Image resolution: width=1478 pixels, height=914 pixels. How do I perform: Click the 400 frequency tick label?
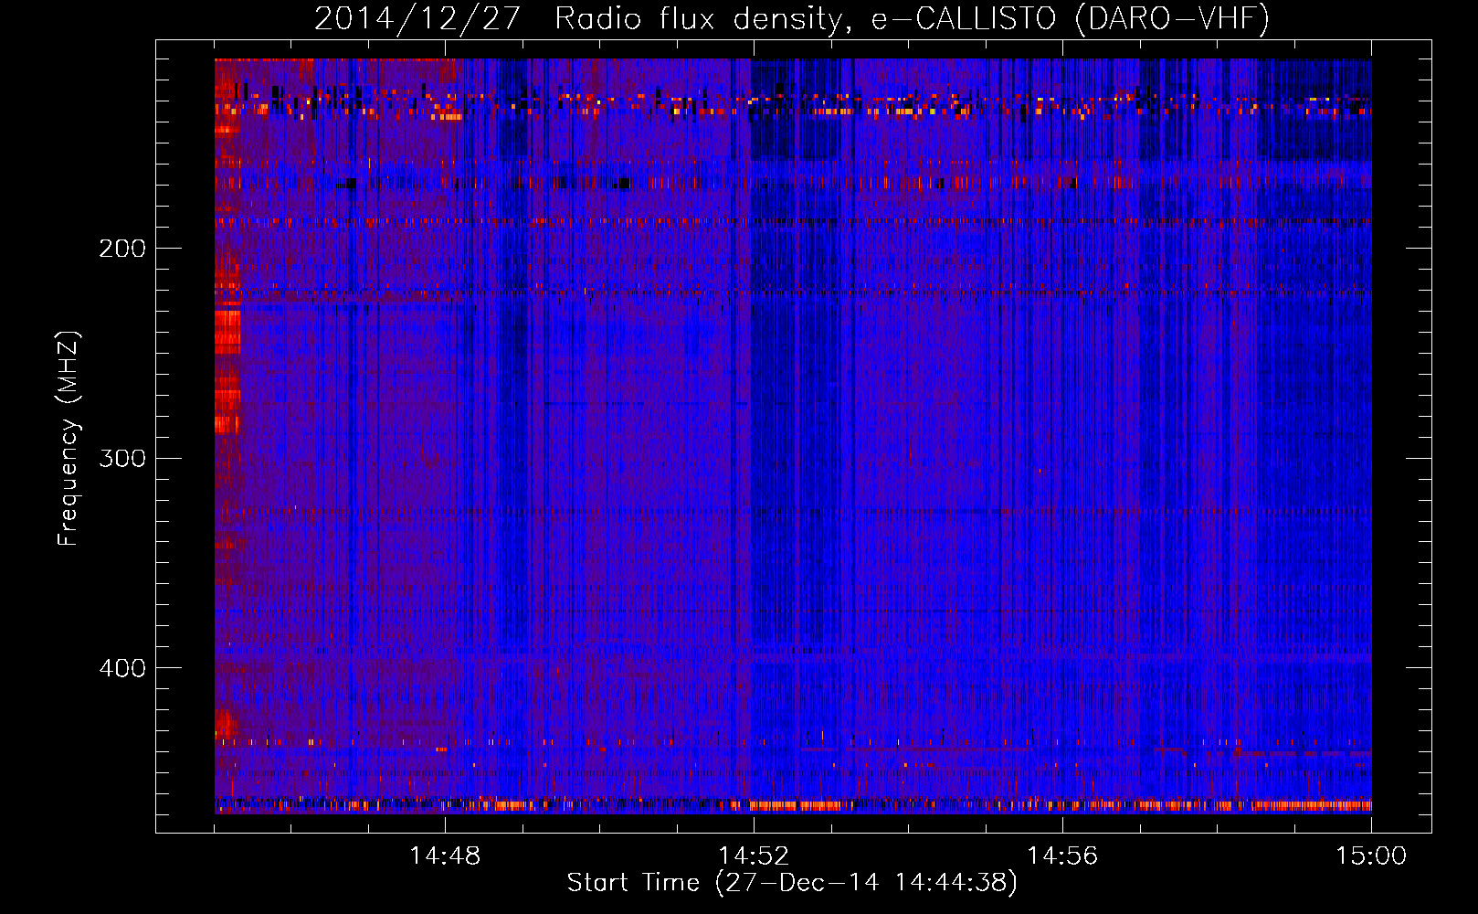tap(122, 668)
